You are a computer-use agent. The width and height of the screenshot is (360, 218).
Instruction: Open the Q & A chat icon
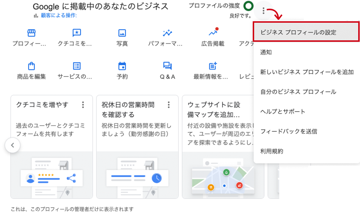(x=167, y=66)
